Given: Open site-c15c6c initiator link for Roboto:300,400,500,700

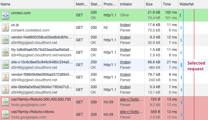Looking at the screenshot, I should tap(131, 99).
